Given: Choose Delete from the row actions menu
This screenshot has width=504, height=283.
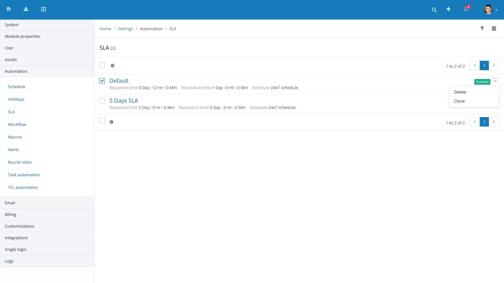Looking at the screenshot, I should tap(474, 92).
